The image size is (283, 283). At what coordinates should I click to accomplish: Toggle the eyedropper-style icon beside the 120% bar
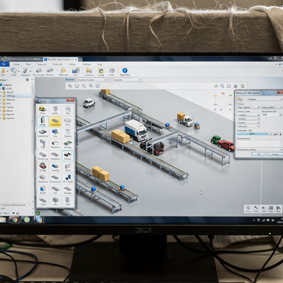coord(276,134)
